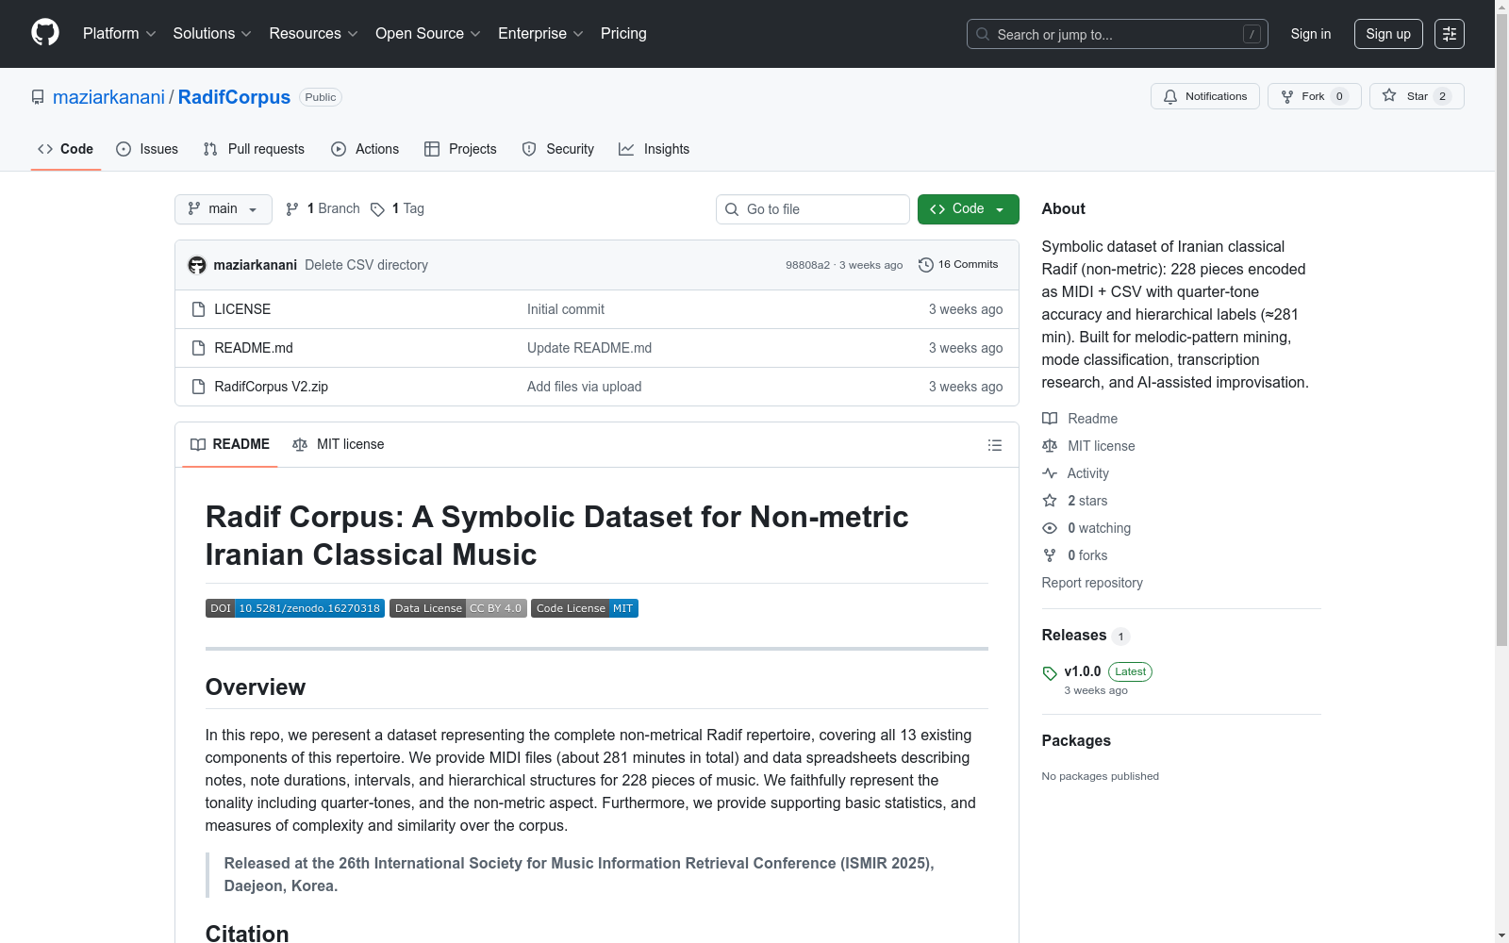Open the Projects tab
This screenshot has height=943, width=1509.
(x=460, y=149)
